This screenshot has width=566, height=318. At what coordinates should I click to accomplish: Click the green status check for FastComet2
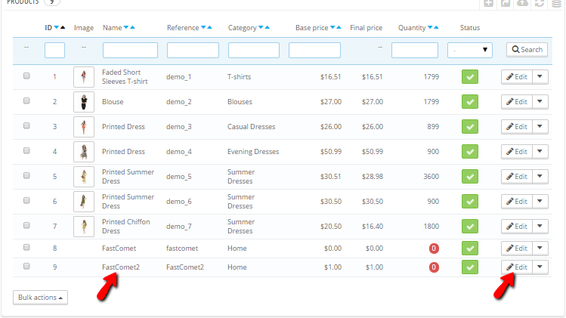point(470,267)
